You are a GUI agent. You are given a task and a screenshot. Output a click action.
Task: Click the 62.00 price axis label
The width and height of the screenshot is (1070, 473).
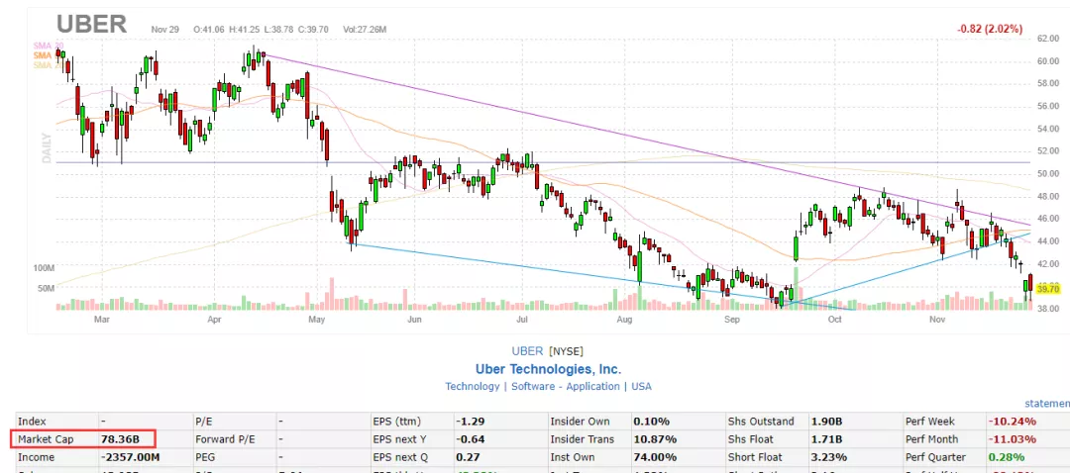pos(1047,39)
